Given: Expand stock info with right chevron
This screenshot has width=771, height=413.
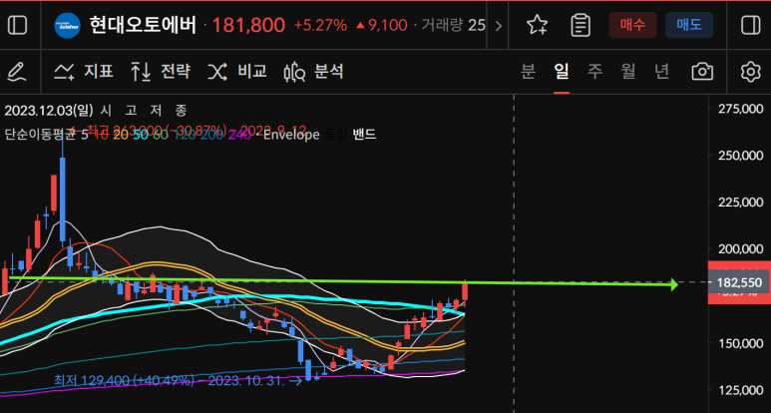Looking at the screenshot, I should click(x=498, y=26).
